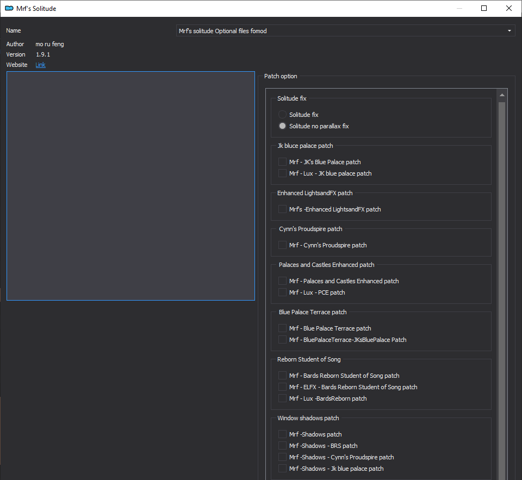Enable Mrf - JK's Blue Palace patch
This screenshot has width=522, height=480.
pos(282,162)
